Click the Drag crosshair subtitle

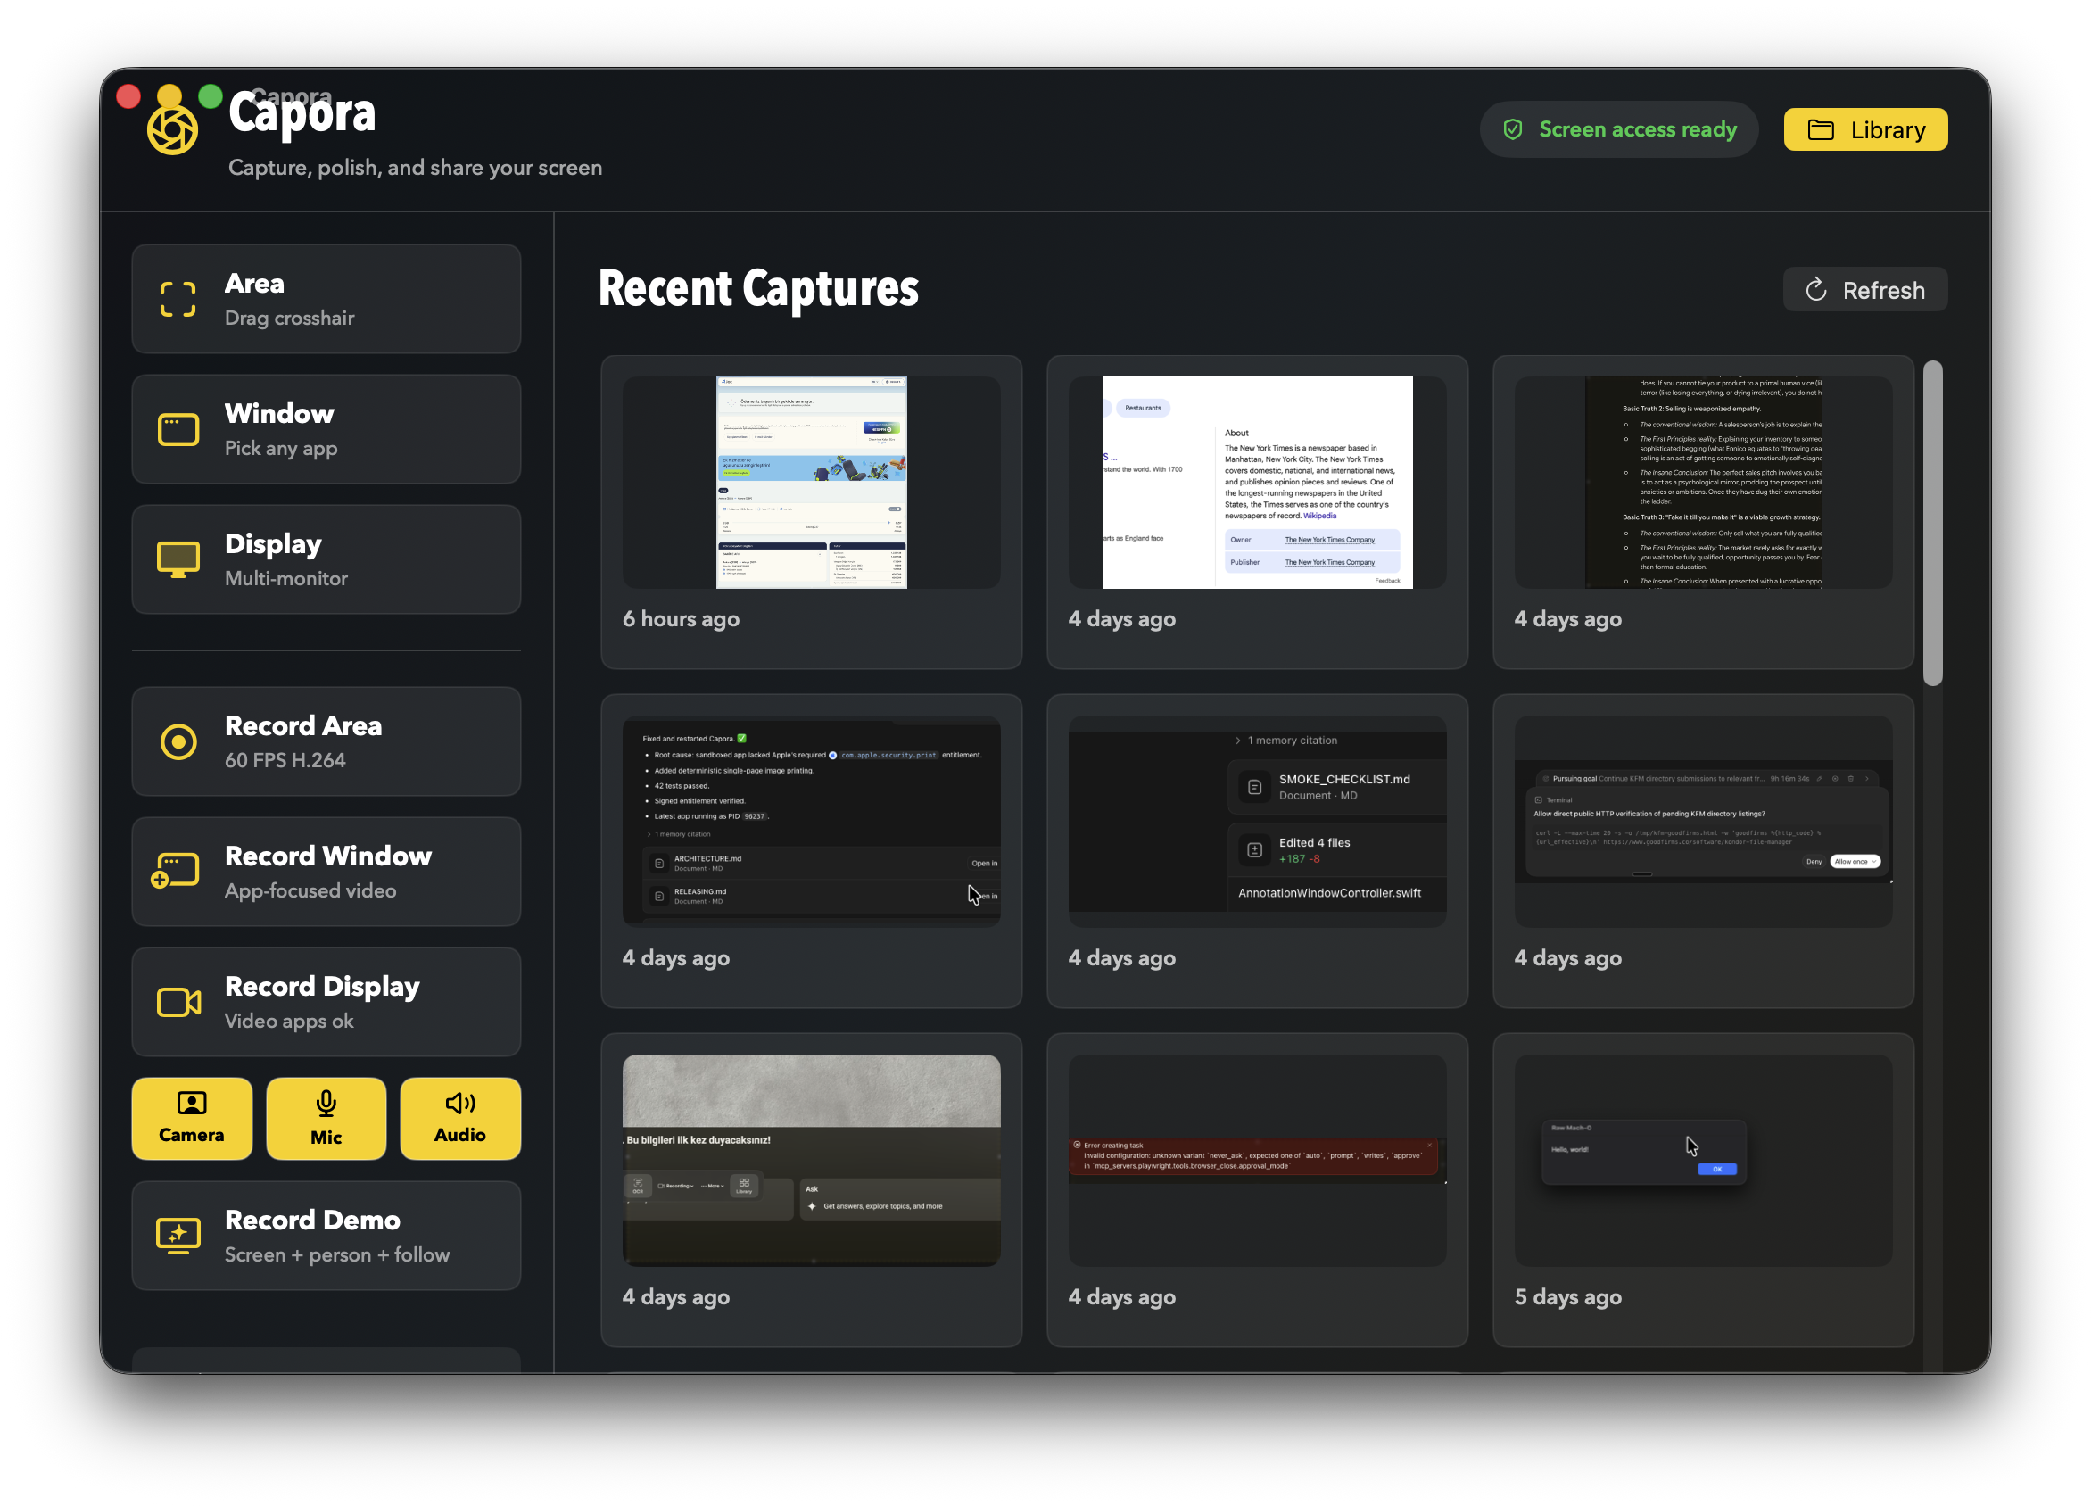(x=290, y=319)
